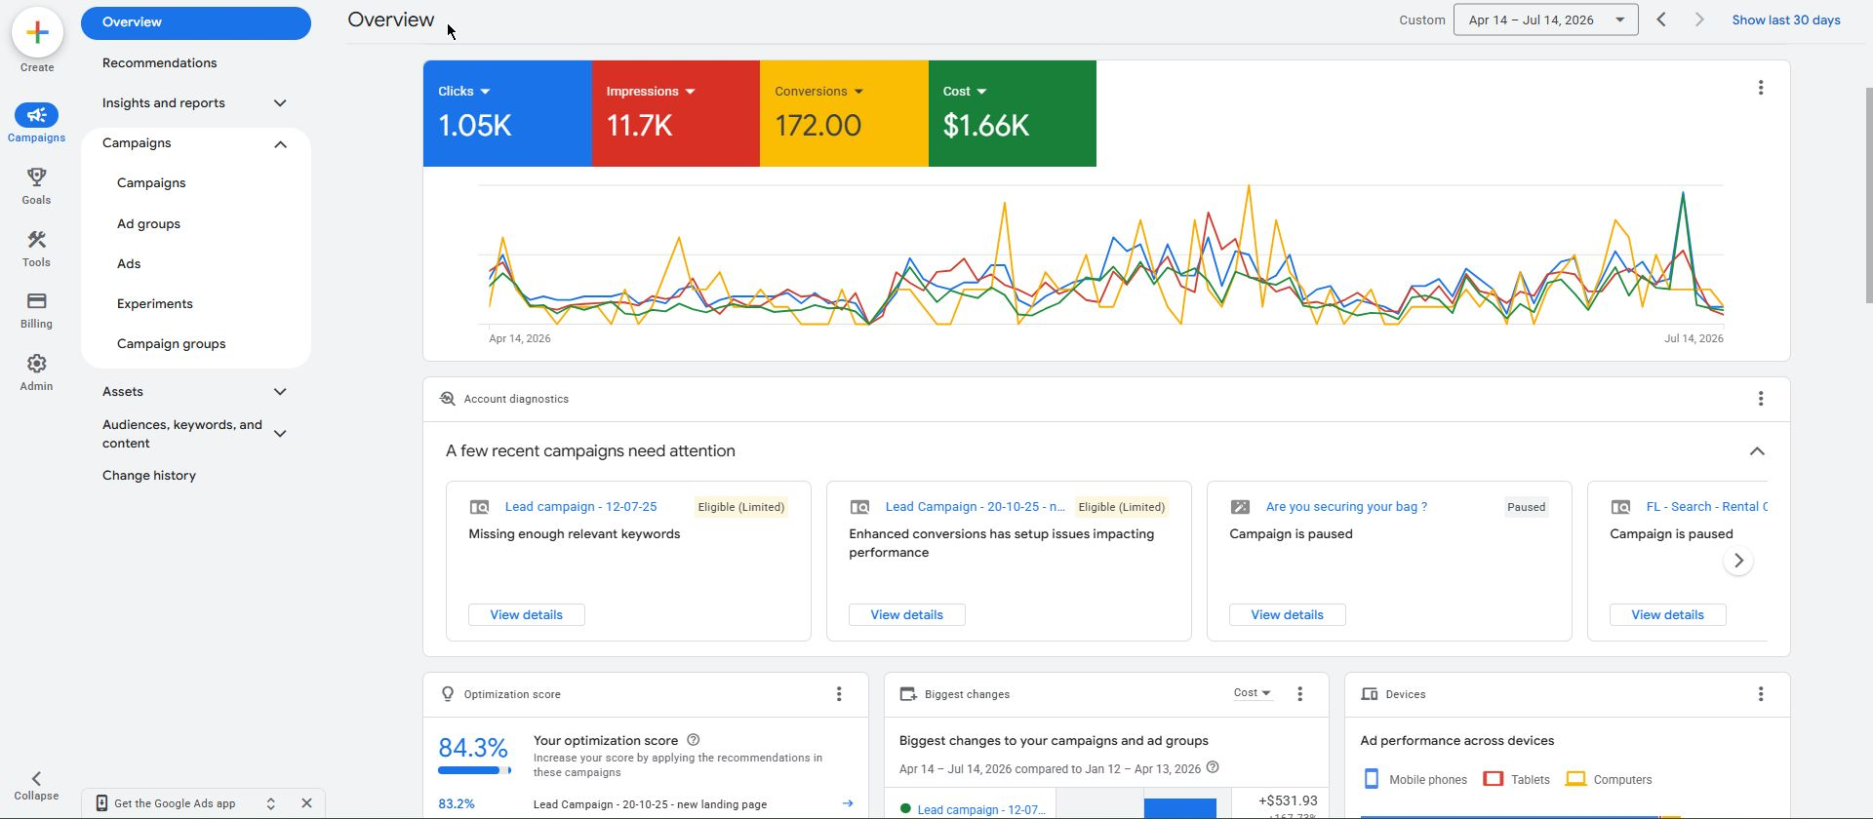The image size is (1873, 819).
Task: Open the Lead Campaign - 20-10-25 diagnostics link
Action: click(x=975, y=507)
